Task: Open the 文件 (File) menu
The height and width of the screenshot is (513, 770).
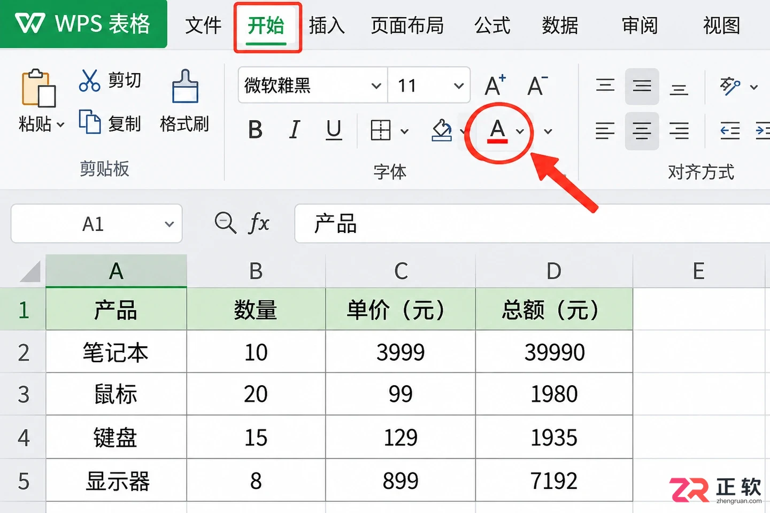Action: click(x=203, y=25)
